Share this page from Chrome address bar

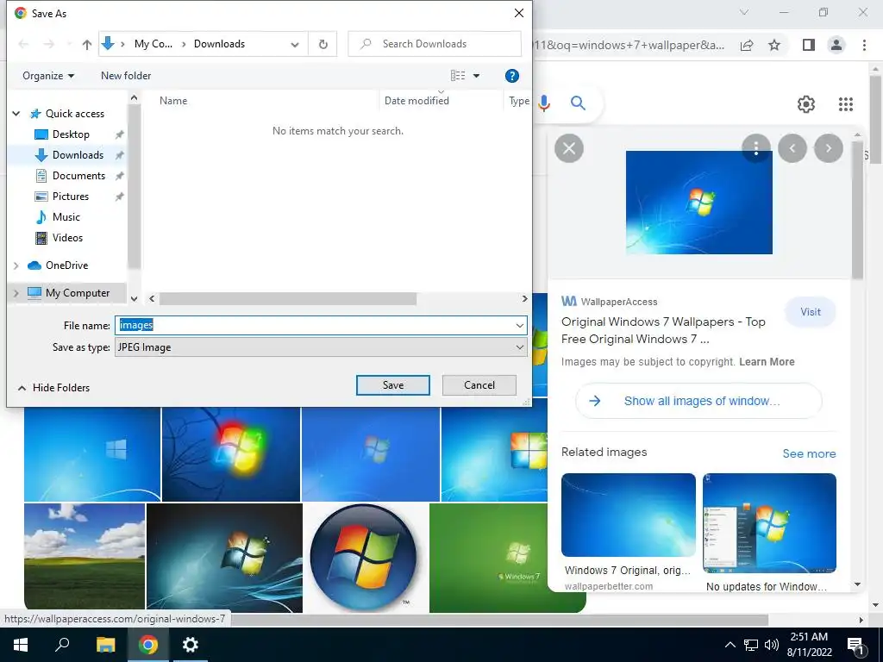[747, 45]
